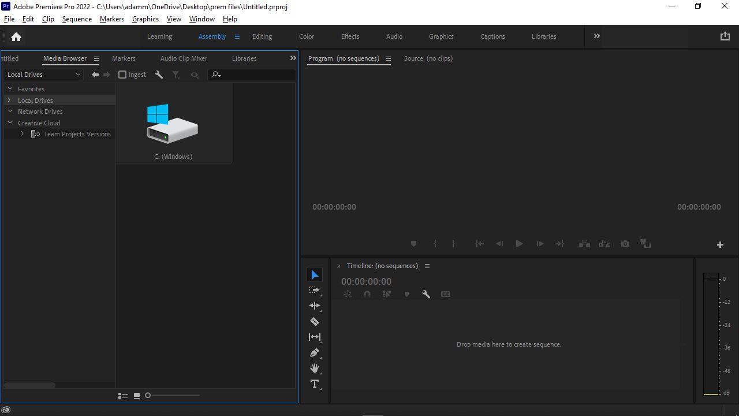Collapse the Network Drives node
Image resolution: width=739 pixels, height=416 pixels.
(10, 112)
